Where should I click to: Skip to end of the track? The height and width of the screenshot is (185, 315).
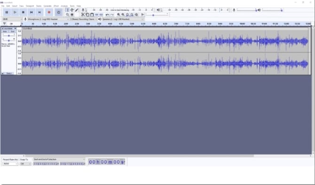39,12
